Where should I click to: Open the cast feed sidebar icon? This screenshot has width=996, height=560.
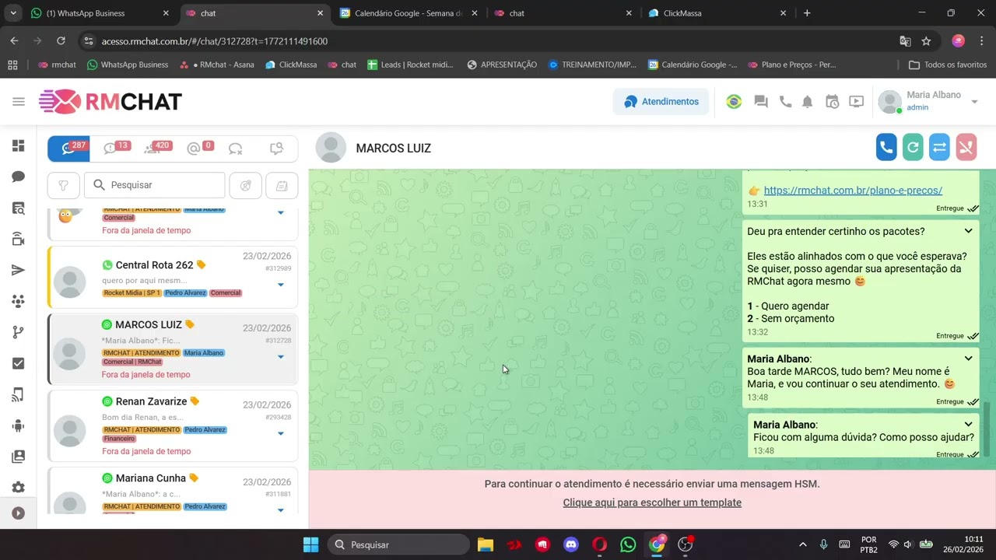click(18, 394)
